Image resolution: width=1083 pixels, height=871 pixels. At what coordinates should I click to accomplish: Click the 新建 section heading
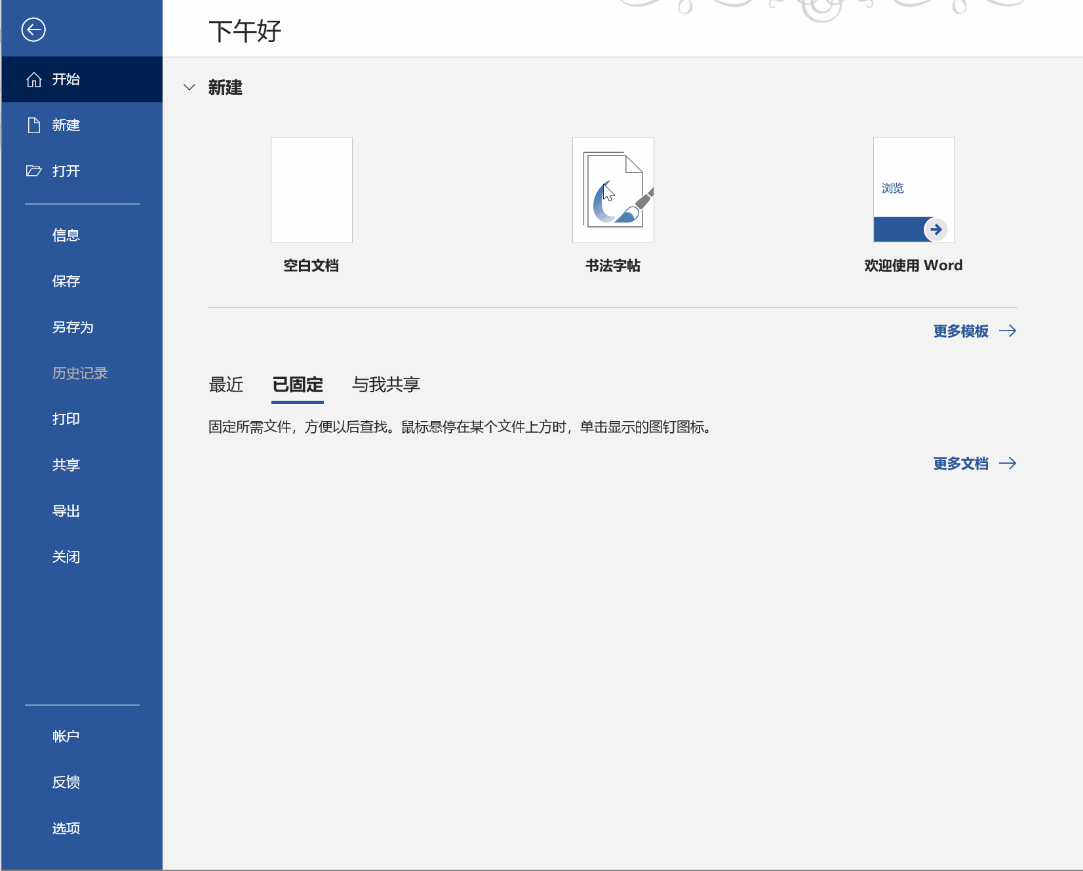pos(226,87)
